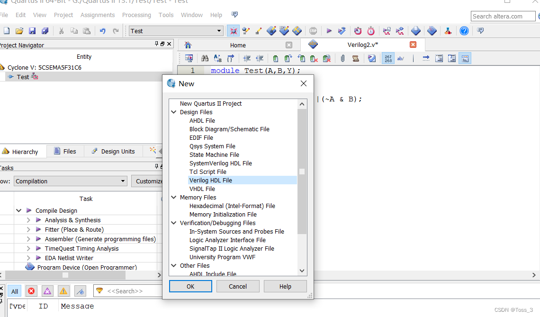The width and height of the screenshot is (540, 317).
Task: Click OK in the New dialog
Action: pyautogui.click(x=190, y=286)
